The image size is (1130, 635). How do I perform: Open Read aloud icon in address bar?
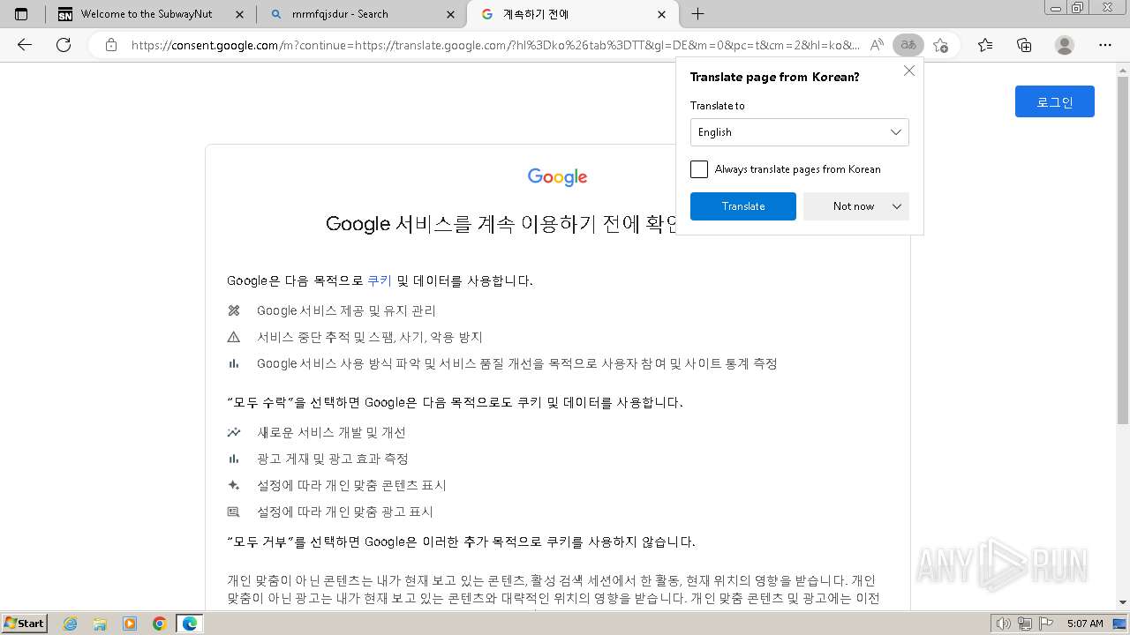(x=877, y=45)
